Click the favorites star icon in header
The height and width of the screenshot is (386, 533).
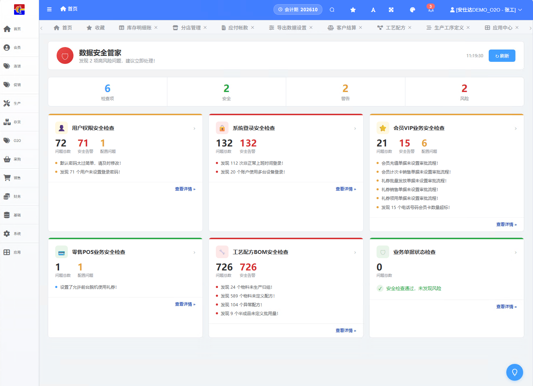(353, 10)
